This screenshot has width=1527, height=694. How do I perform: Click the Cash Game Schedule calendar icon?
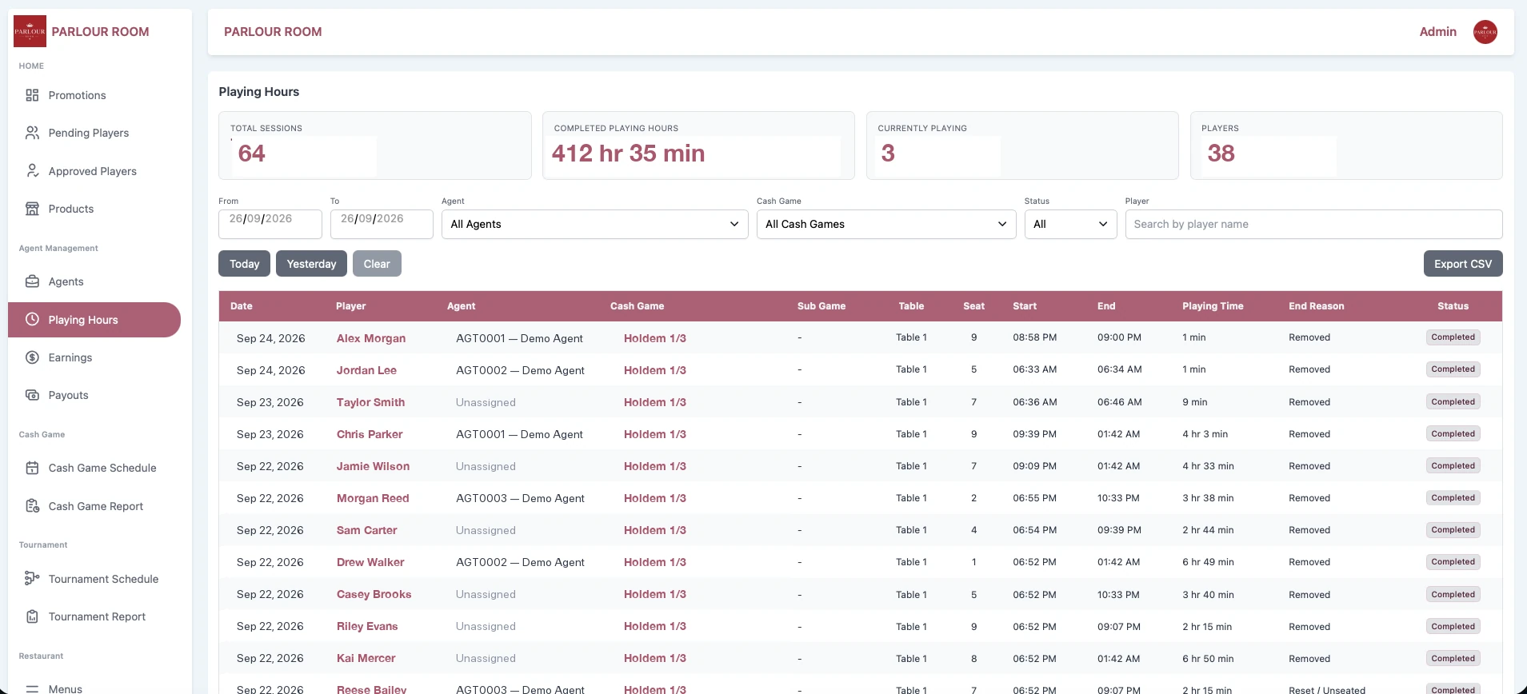click(x=32, y=468)
